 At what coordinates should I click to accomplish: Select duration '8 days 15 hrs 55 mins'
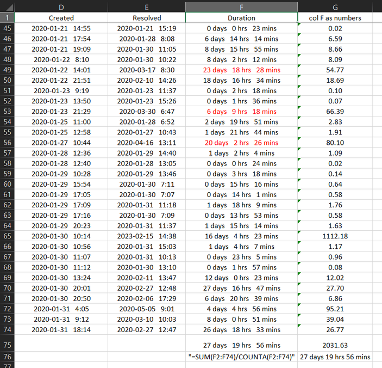241,49
